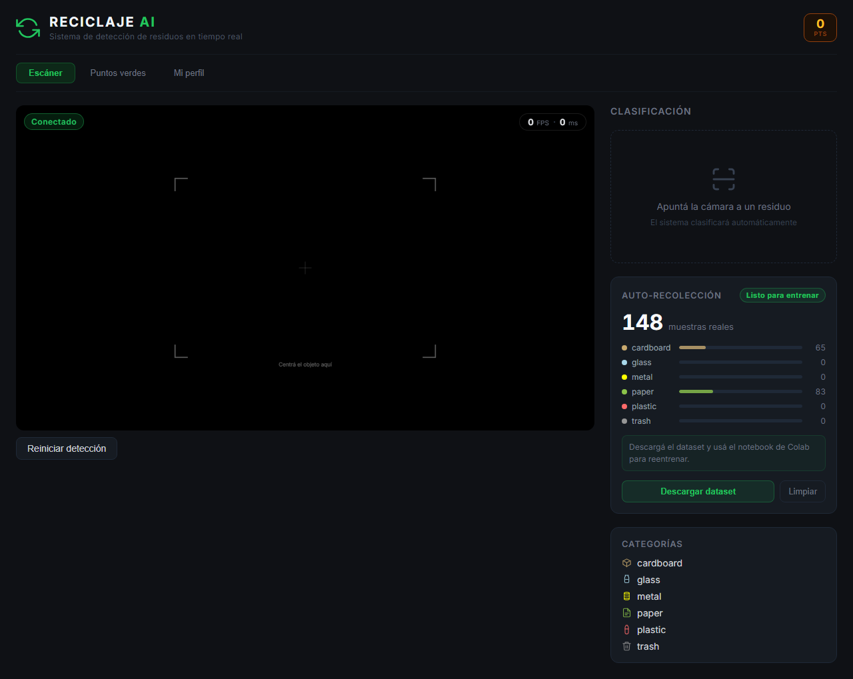Click the cardboard box icon in Categorías
Screen dimensions: 853x679
point(626,563)
